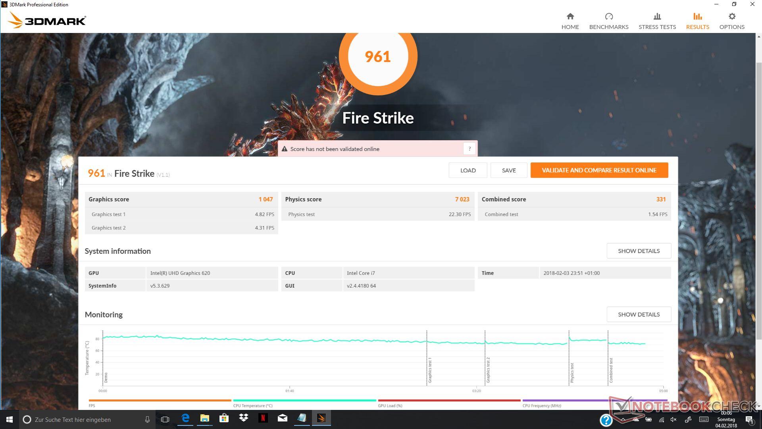762x429 pixels.
Task: Open Stress Tests section
Action: coord(657,21)
